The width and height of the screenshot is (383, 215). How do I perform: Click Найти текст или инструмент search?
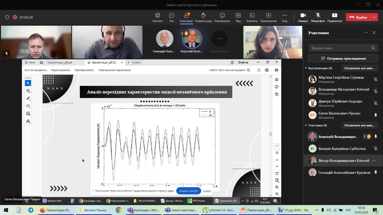point(230,70)
